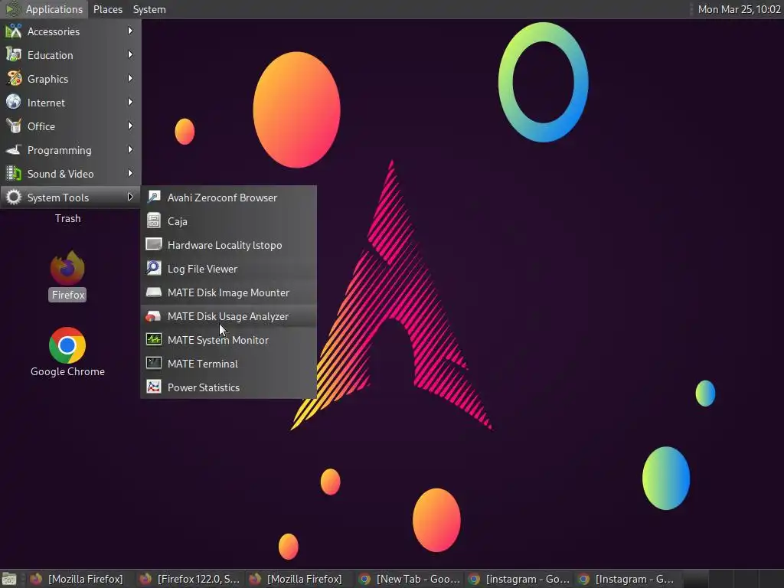
Task: Click the clock showing Mon Mar 25, 10:02
Action: click(x=739, y=9)
